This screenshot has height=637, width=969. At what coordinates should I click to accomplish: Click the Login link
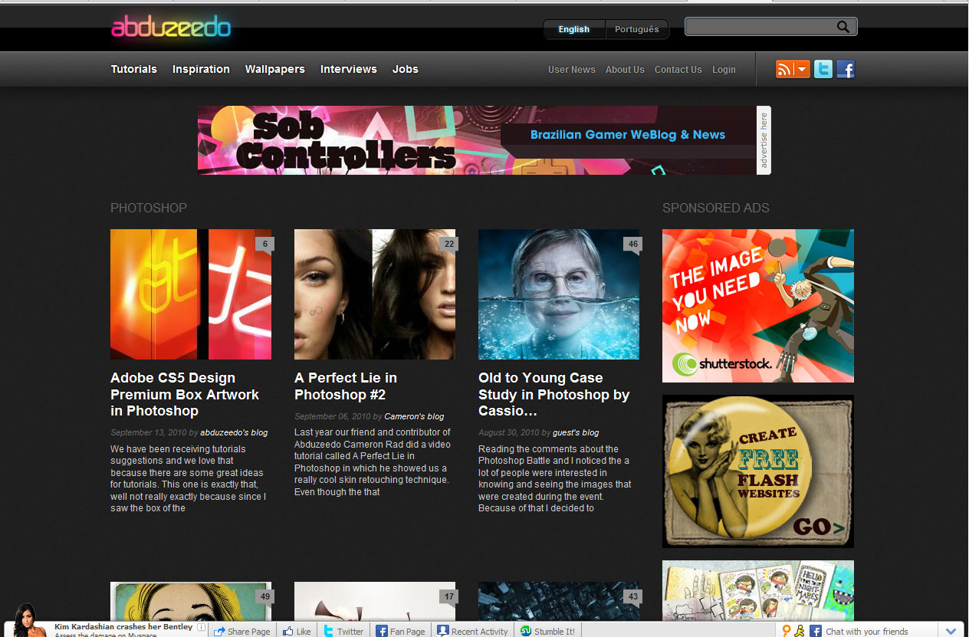724,70
